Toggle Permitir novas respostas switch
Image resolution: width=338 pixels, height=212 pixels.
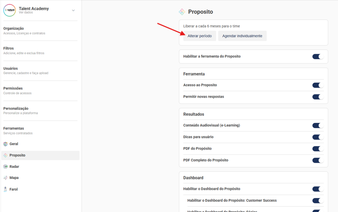318,97
